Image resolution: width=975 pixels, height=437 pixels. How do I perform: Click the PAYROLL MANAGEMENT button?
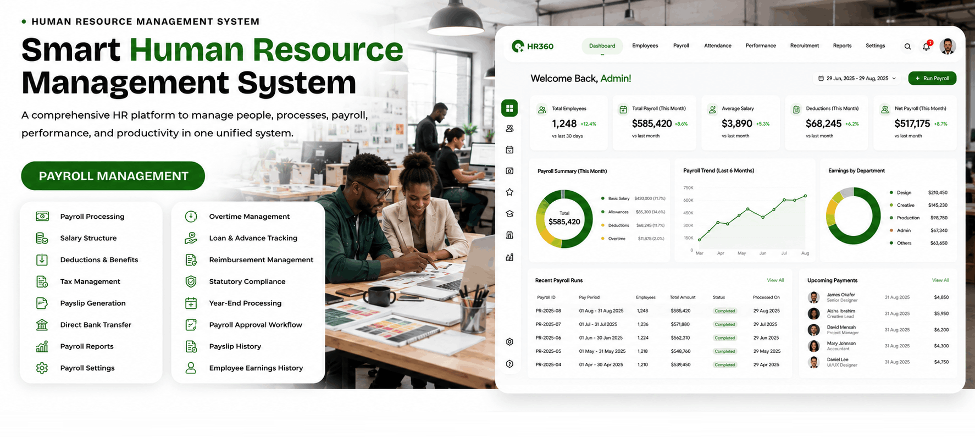pos(113,176)
